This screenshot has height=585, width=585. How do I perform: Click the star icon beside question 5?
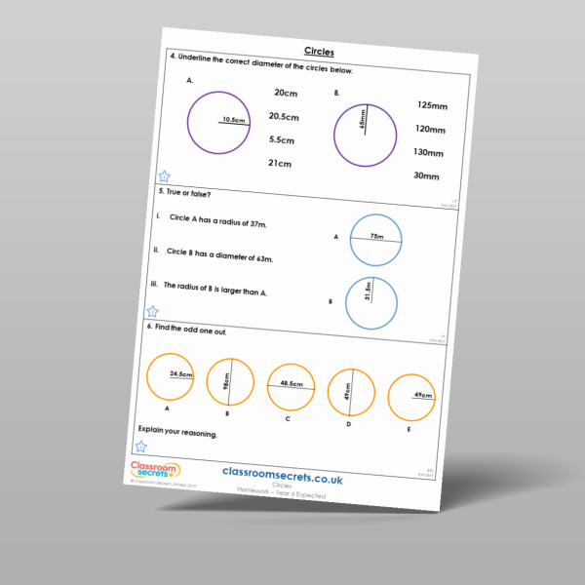152,312
